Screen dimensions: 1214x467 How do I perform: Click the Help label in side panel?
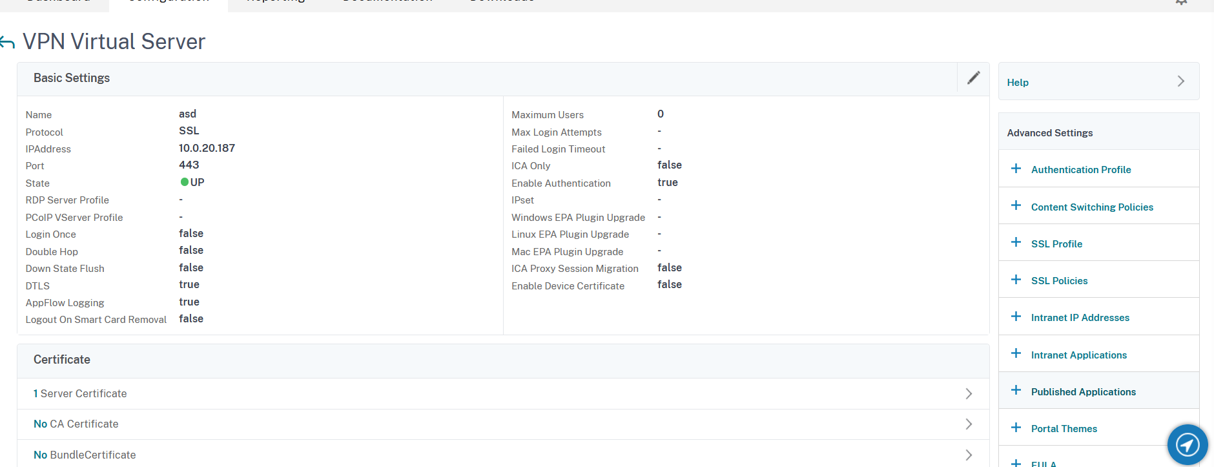tap(1018, 83)
